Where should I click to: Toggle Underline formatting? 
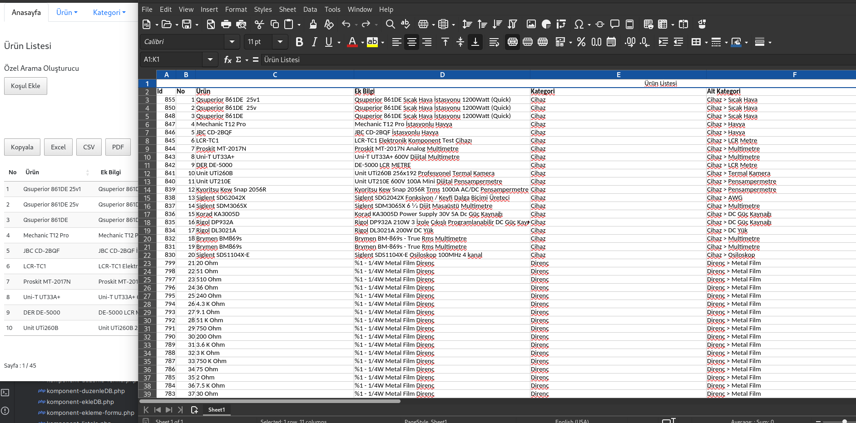tap(329, 42)
